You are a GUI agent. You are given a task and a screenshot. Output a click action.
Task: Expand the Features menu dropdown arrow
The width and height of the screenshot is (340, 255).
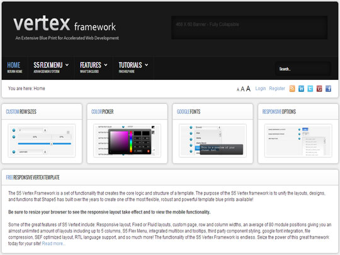[106, 65]
